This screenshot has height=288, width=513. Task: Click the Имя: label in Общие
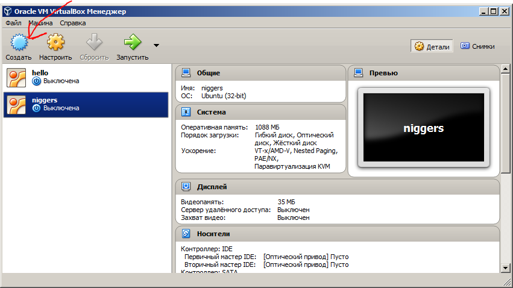188,88
